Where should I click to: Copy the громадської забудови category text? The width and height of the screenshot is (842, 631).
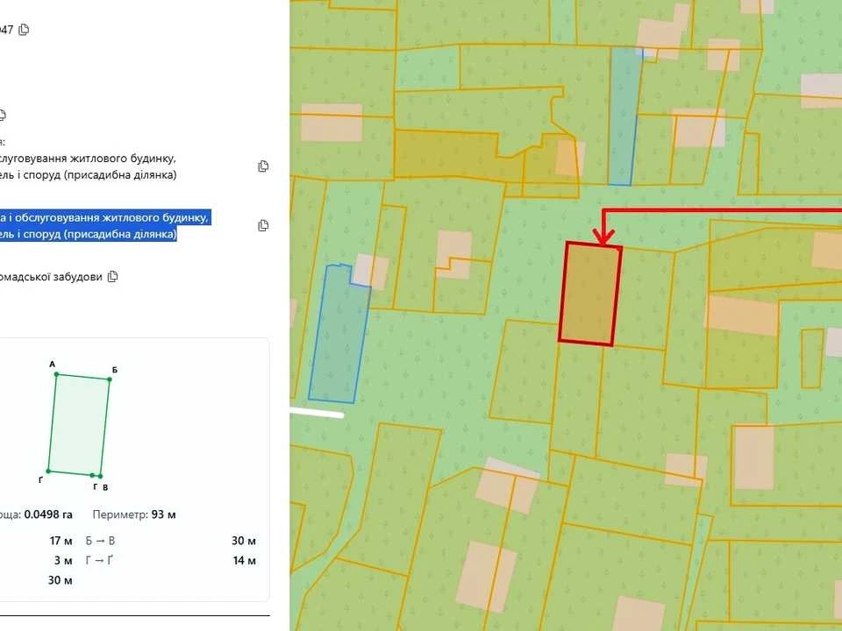(x=113, y=277)
